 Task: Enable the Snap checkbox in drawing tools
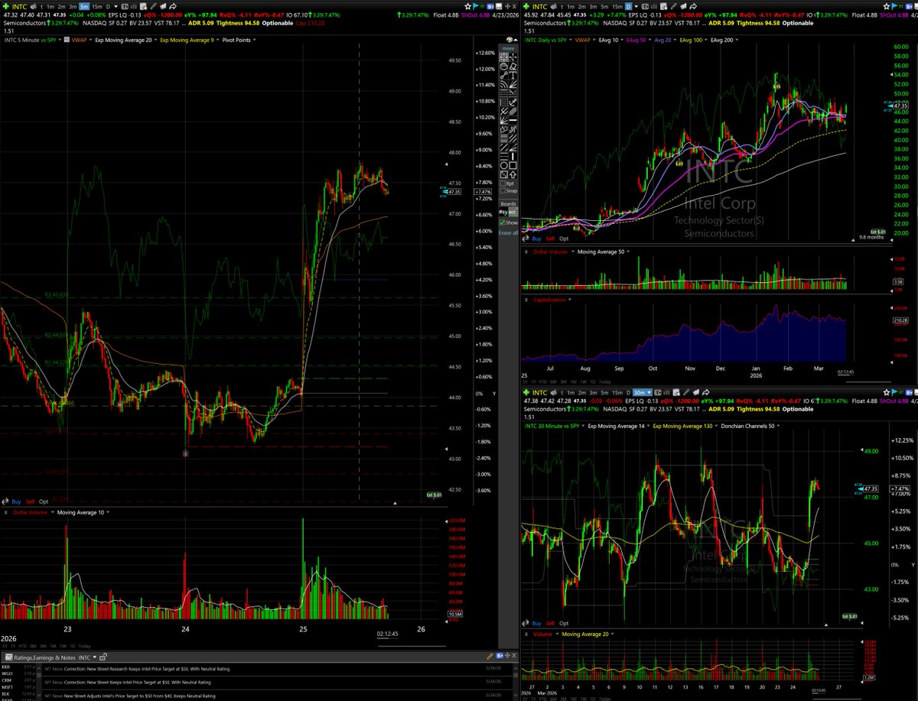(503, 190)
